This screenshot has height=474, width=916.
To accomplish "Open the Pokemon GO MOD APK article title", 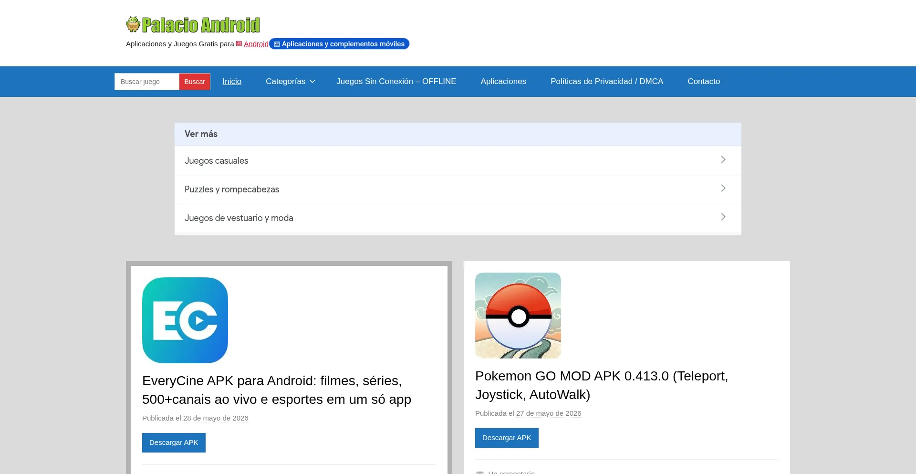I will tap(602, 385).
